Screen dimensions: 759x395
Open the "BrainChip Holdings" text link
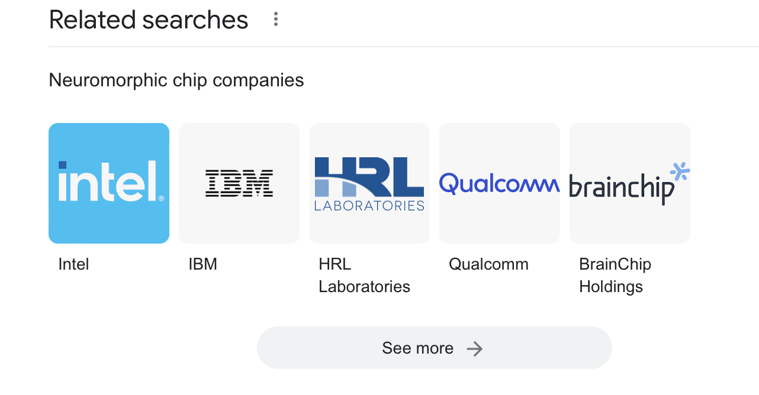pos(615,276)
